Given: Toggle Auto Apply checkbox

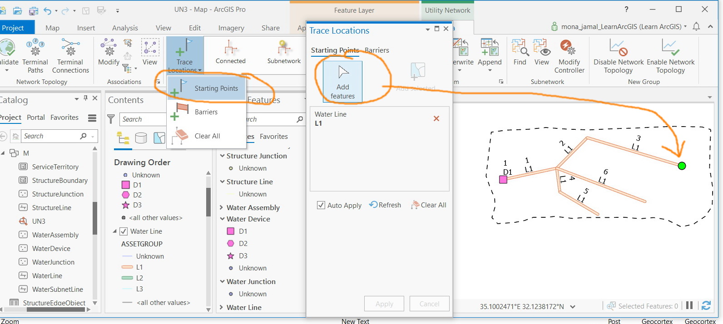Looking at the screenshot, I should pos(321,205).
